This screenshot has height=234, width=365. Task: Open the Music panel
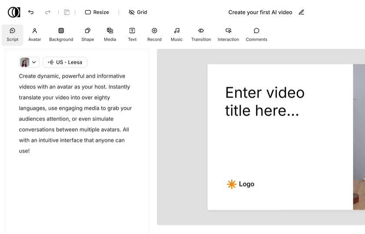pyautogui.click(x=176, y=35)
